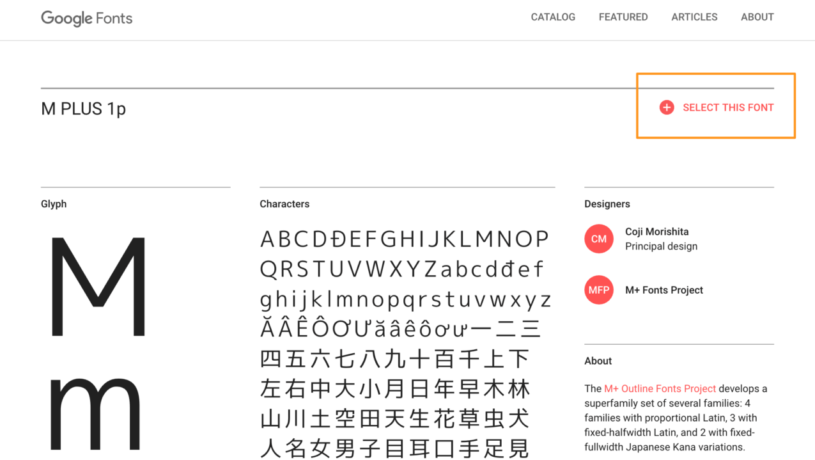
Task: Click the ĂÂÊÔƠƯăâêôơư character line
Action: 401,328
